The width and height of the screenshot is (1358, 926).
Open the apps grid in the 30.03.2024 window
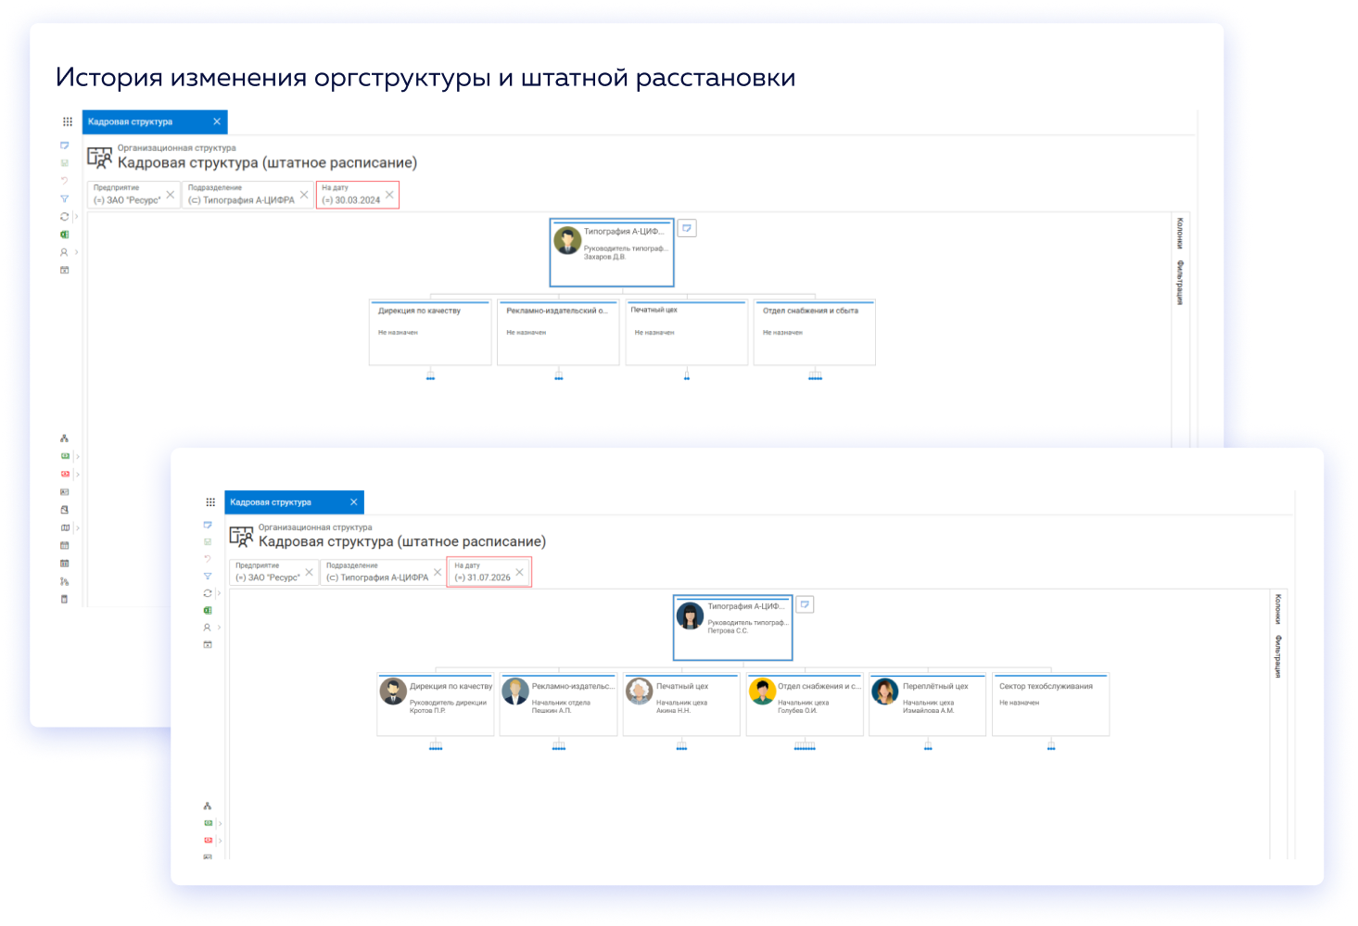point(68,121)
